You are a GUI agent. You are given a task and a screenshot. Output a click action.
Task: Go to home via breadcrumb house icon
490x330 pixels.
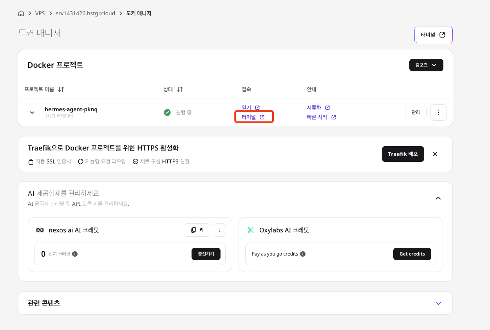click(21, 13)
